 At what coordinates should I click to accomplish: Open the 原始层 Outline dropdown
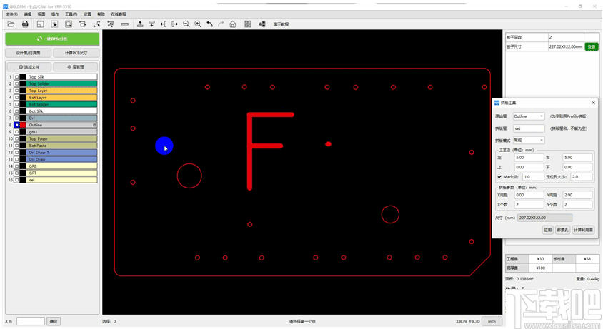coord(529,116)
